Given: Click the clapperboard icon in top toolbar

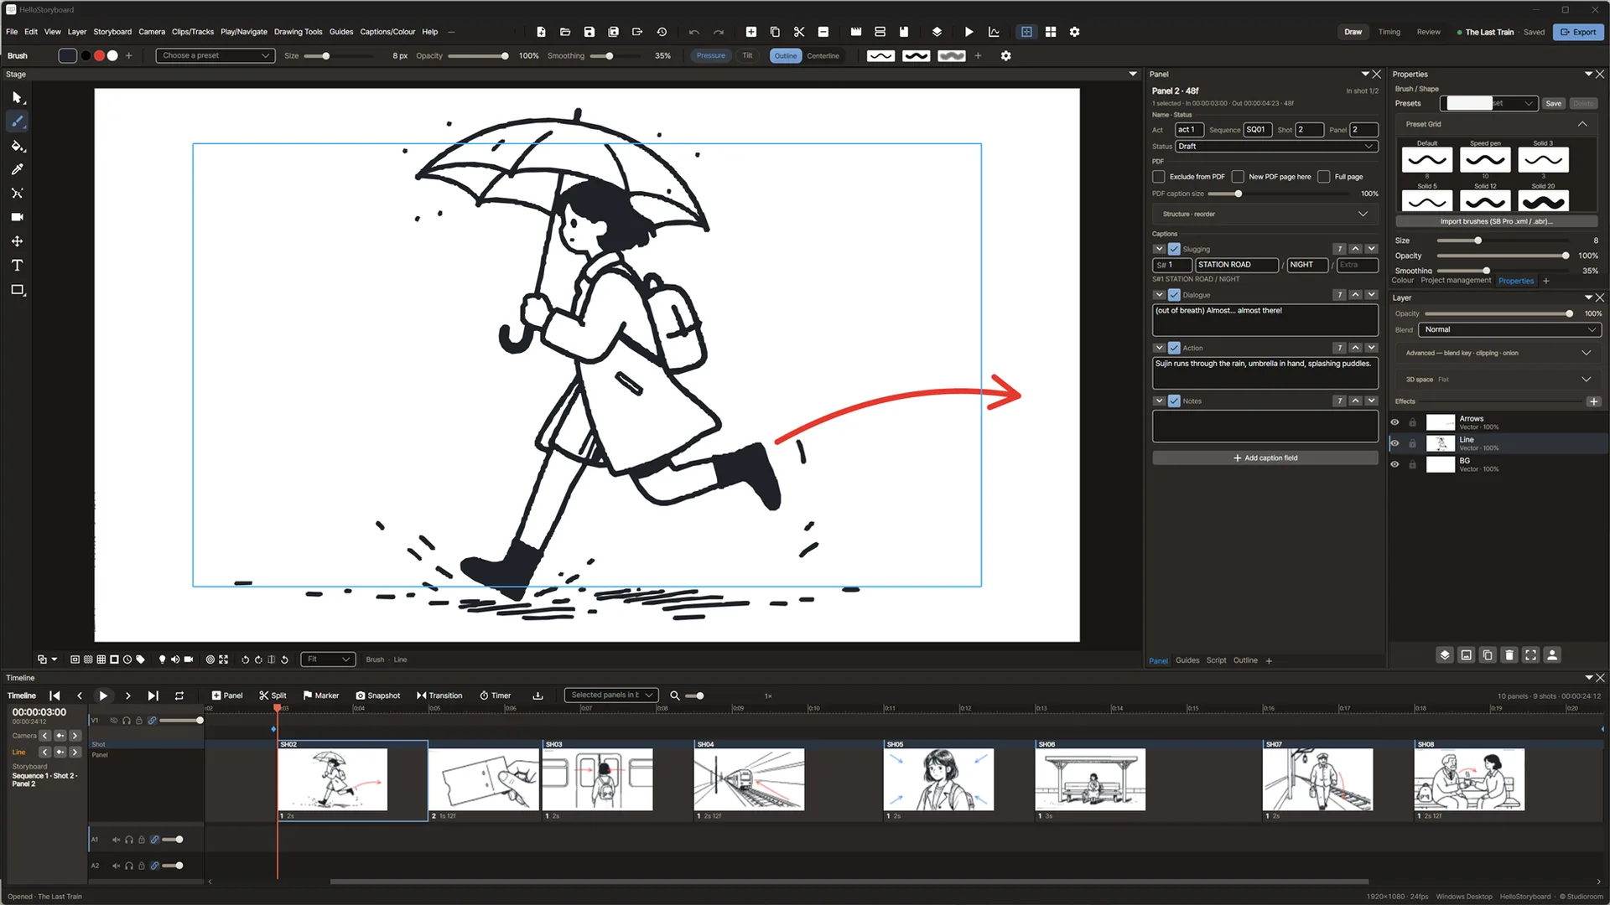Looking at the screenshot, I should (856, 32).
